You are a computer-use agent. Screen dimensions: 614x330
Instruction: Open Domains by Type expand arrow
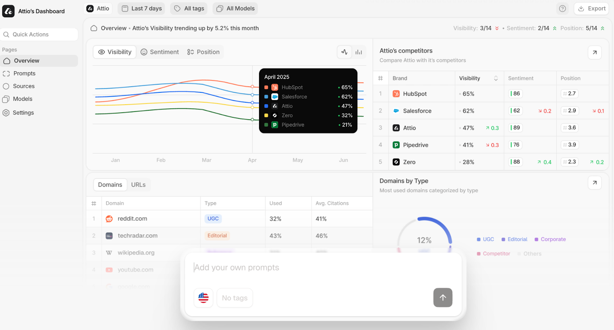(x=594, y=183)
